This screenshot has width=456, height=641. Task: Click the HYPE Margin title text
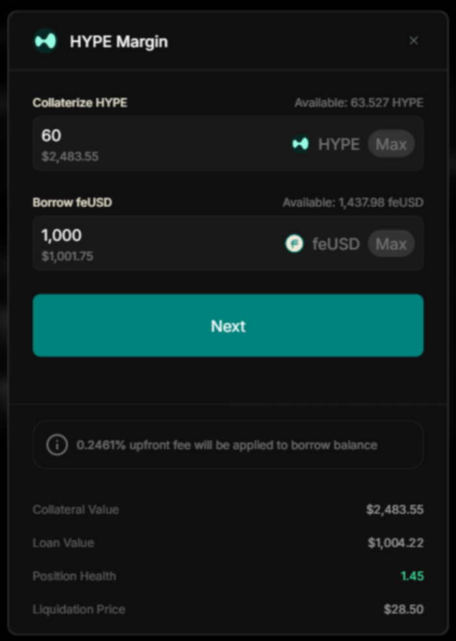(x=119, y=42)
